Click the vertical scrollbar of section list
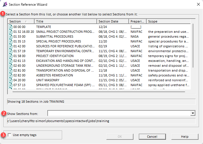 click(193, 46)
